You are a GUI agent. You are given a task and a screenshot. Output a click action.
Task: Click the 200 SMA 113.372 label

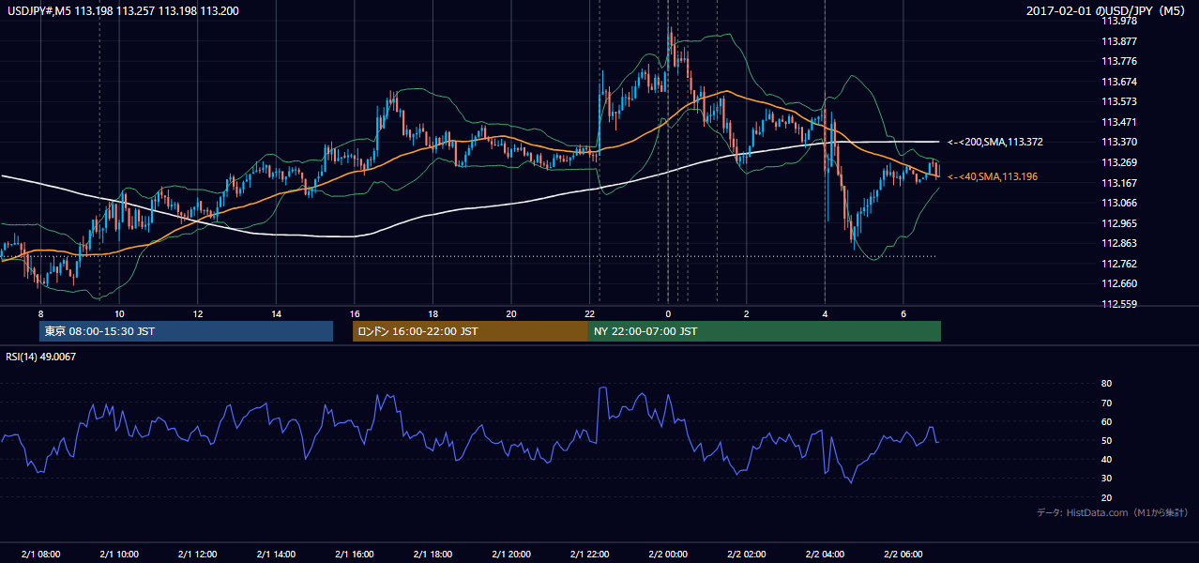coord(995,142)
